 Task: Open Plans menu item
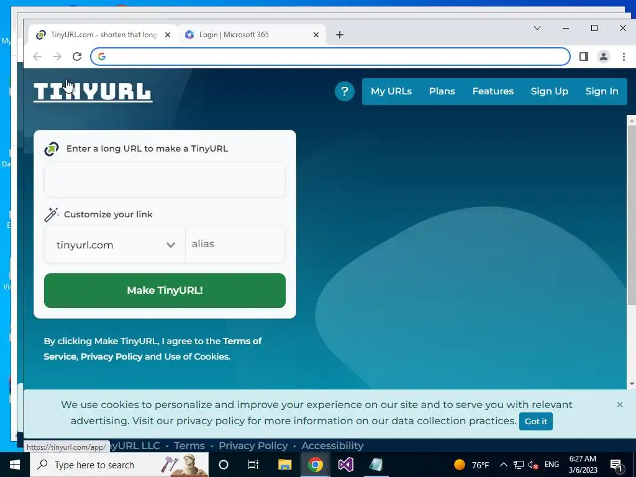pyautogui.click(x=442, y=91)
